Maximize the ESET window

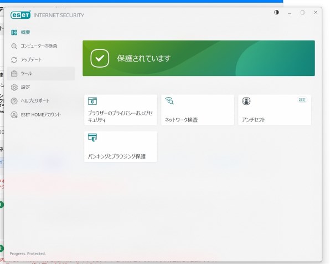[x=302, y=13]
